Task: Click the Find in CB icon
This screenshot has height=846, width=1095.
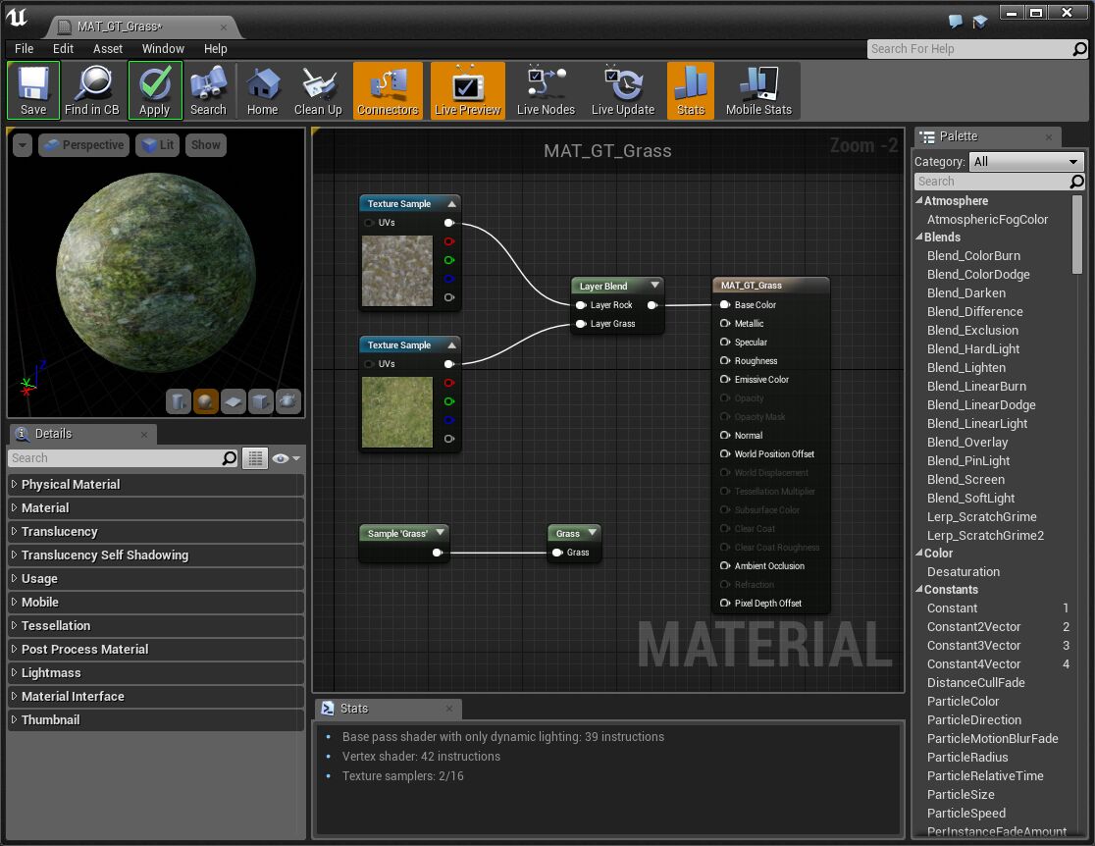Action: 92,90
